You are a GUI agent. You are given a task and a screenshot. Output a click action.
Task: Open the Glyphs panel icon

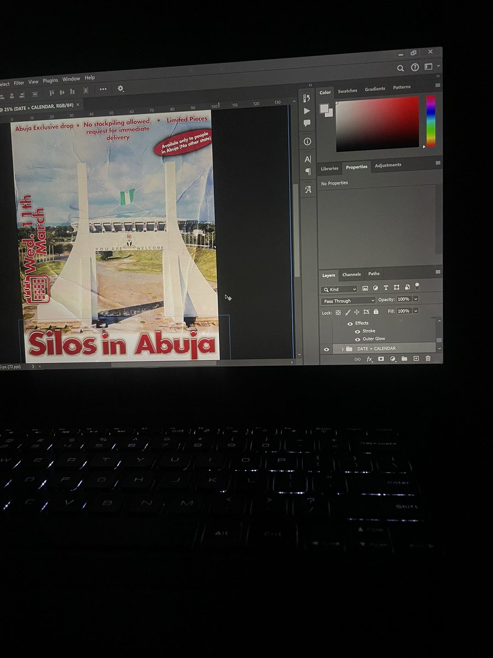coord(308,189)
